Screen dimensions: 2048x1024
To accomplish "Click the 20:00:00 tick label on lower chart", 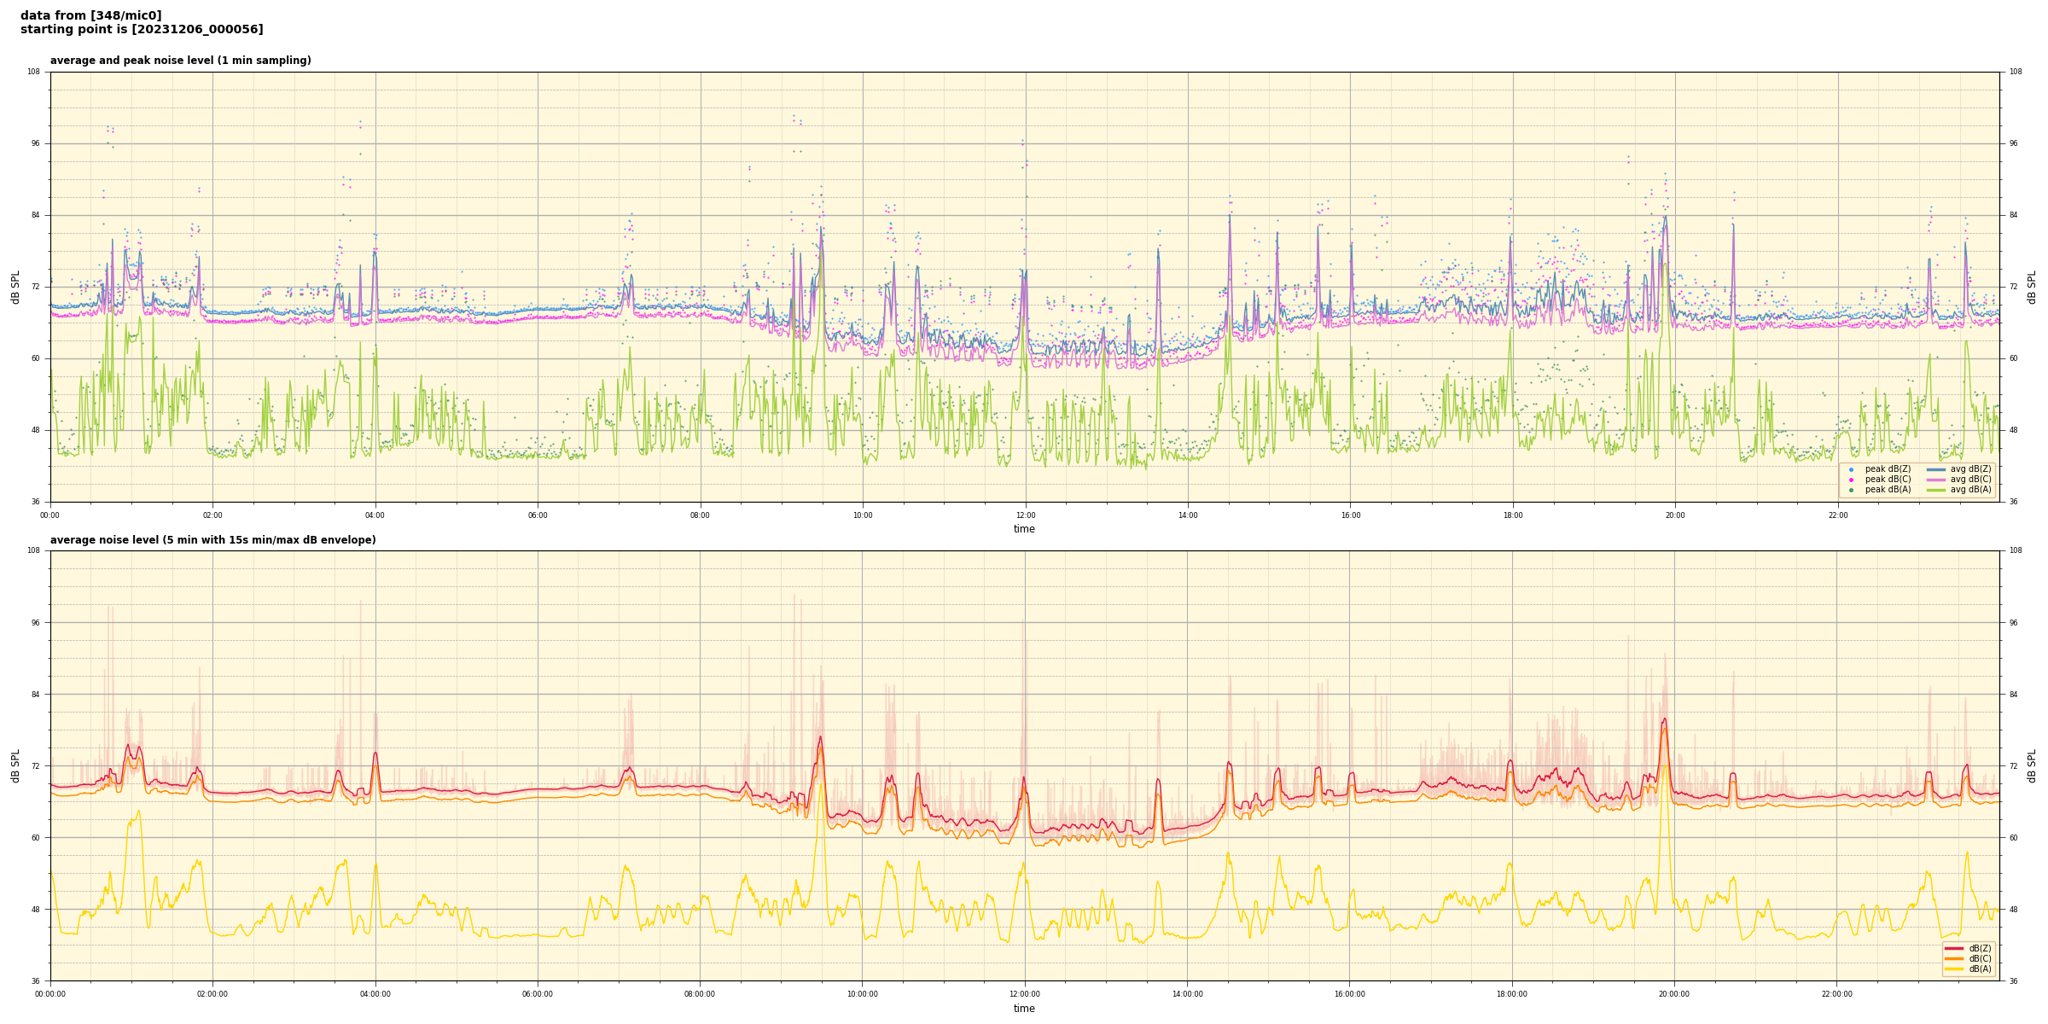I will (x=1674, y=994).
